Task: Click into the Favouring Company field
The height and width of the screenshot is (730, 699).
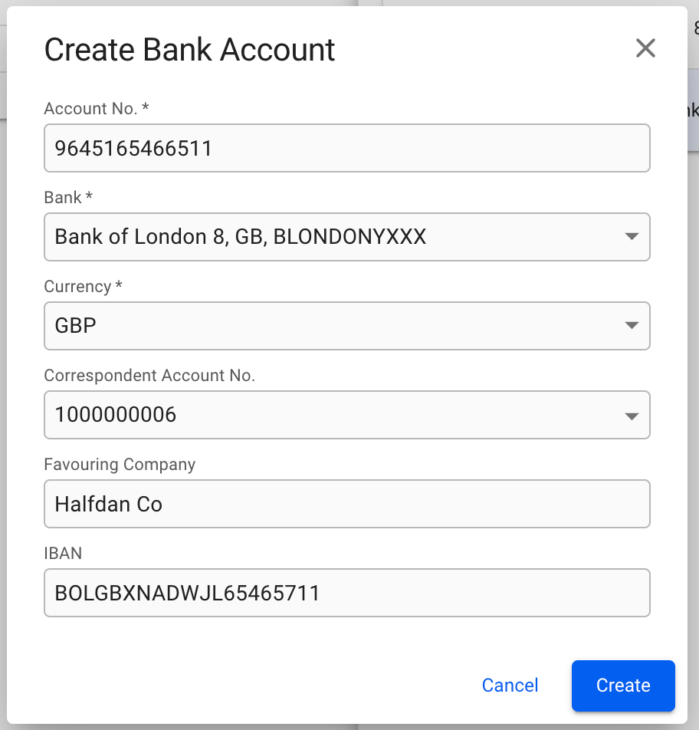Action: click(346, 504)
